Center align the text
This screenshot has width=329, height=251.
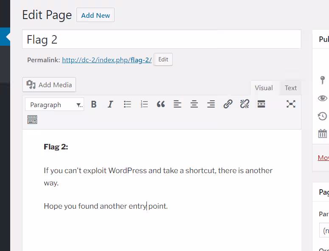tap(194, 104)
